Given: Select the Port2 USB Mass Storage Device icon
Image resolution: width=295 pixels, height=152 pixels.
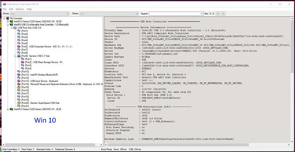Looking at the screenshot, I should [22, 62].
